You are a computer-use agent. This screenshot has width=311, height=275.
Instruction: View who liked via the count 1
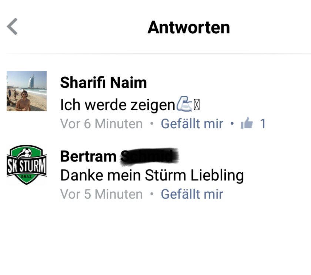(262, 124)
